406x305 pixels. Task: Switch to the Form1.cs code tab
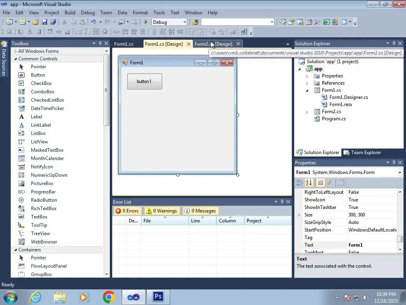124,44
